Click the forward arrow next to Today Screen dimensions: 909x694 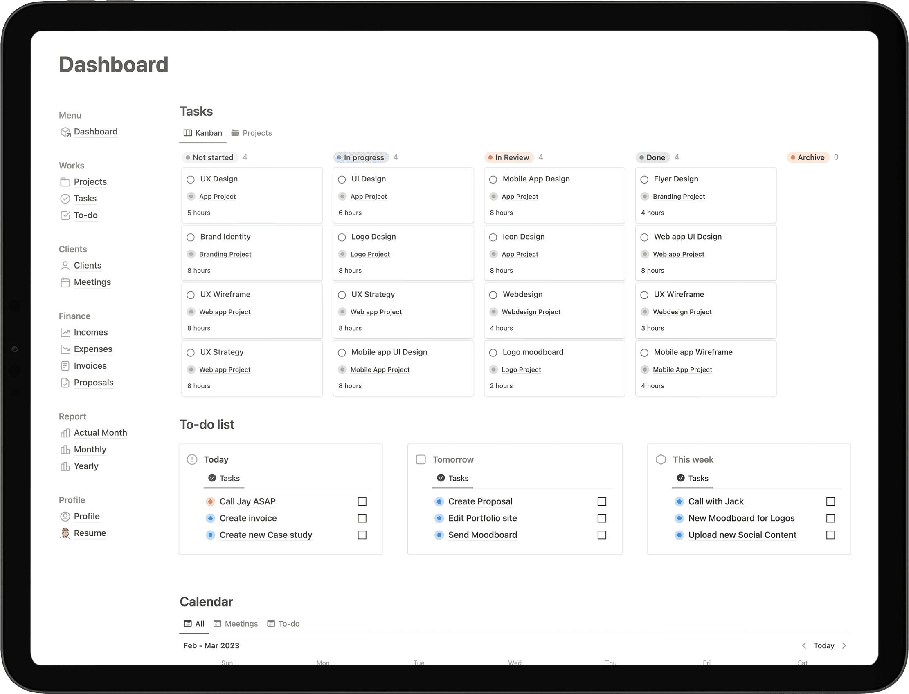tap(844, 645)
